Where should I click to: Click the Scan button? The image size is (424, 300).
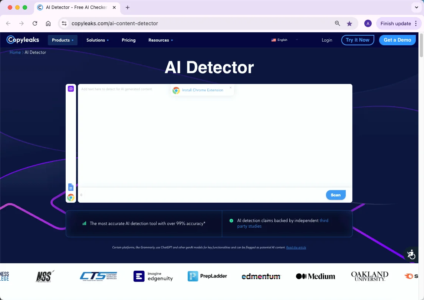336,195
